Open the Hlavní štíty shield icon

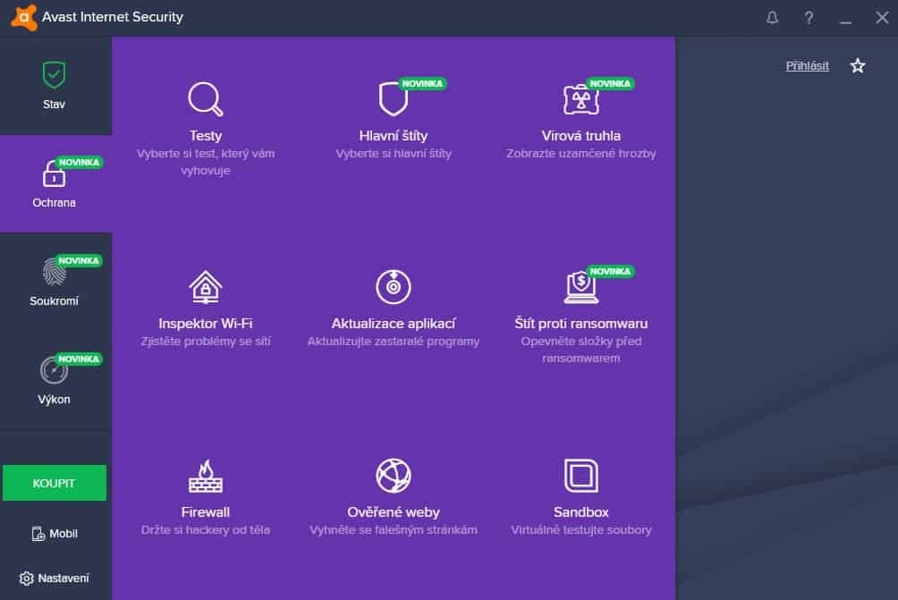tap(393, 99)
